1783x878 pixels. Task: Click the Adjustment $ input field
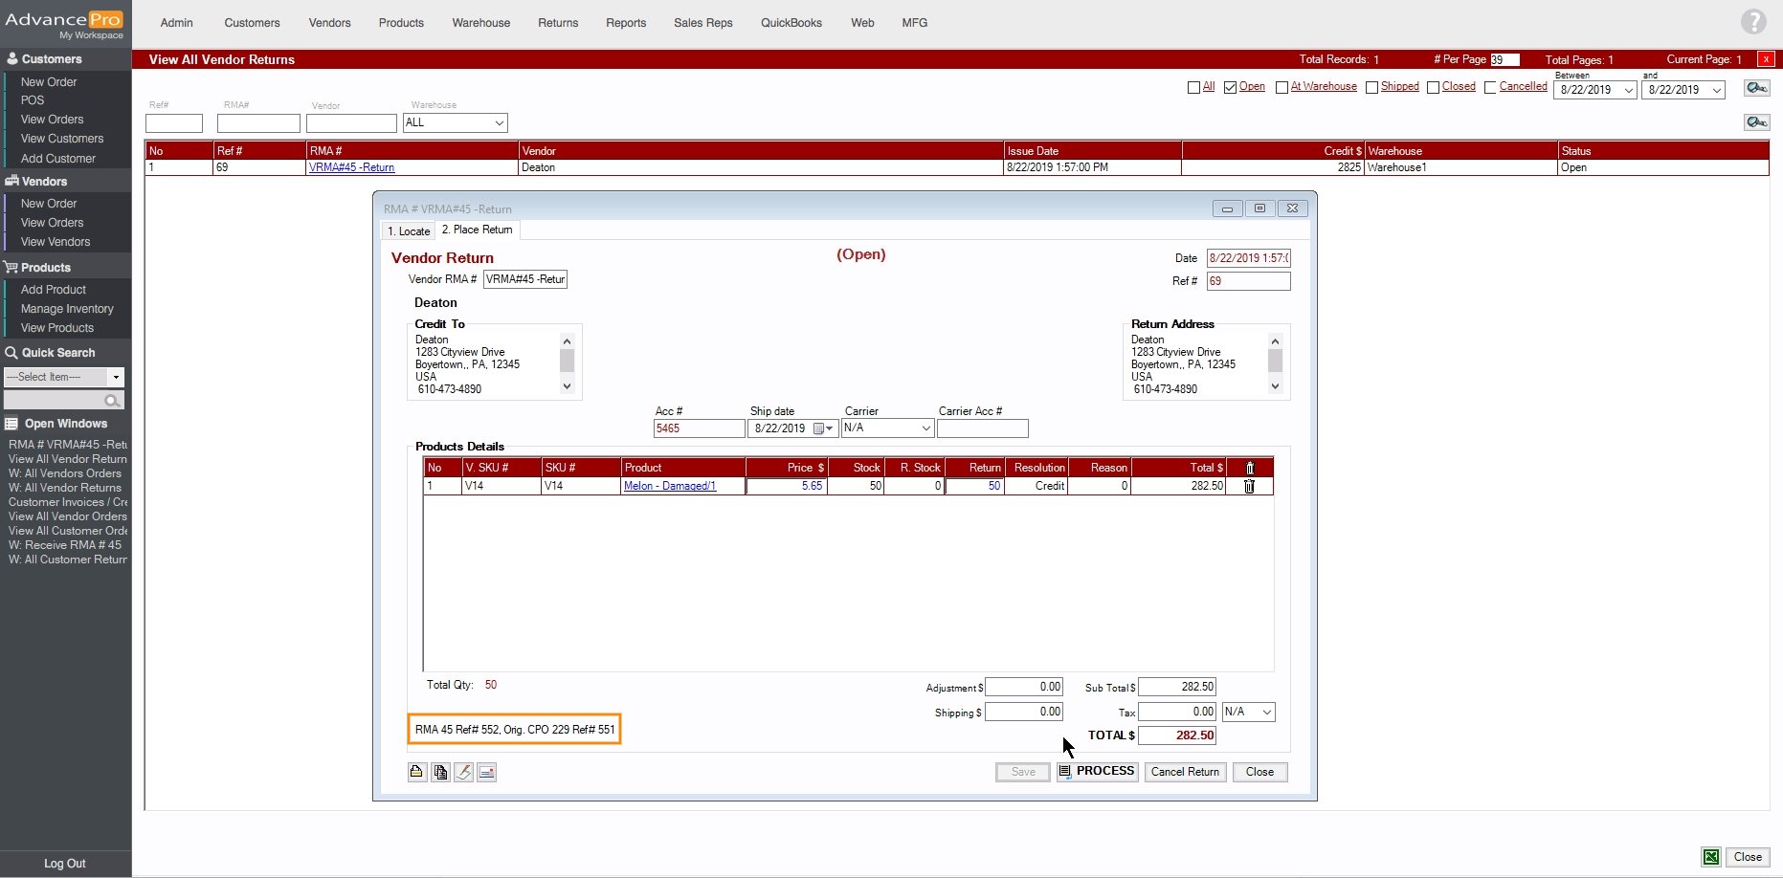click(1023, 687)
